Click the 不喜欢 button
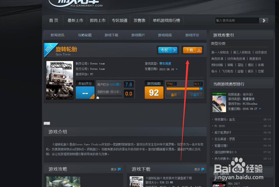 (x=195, y=95)
